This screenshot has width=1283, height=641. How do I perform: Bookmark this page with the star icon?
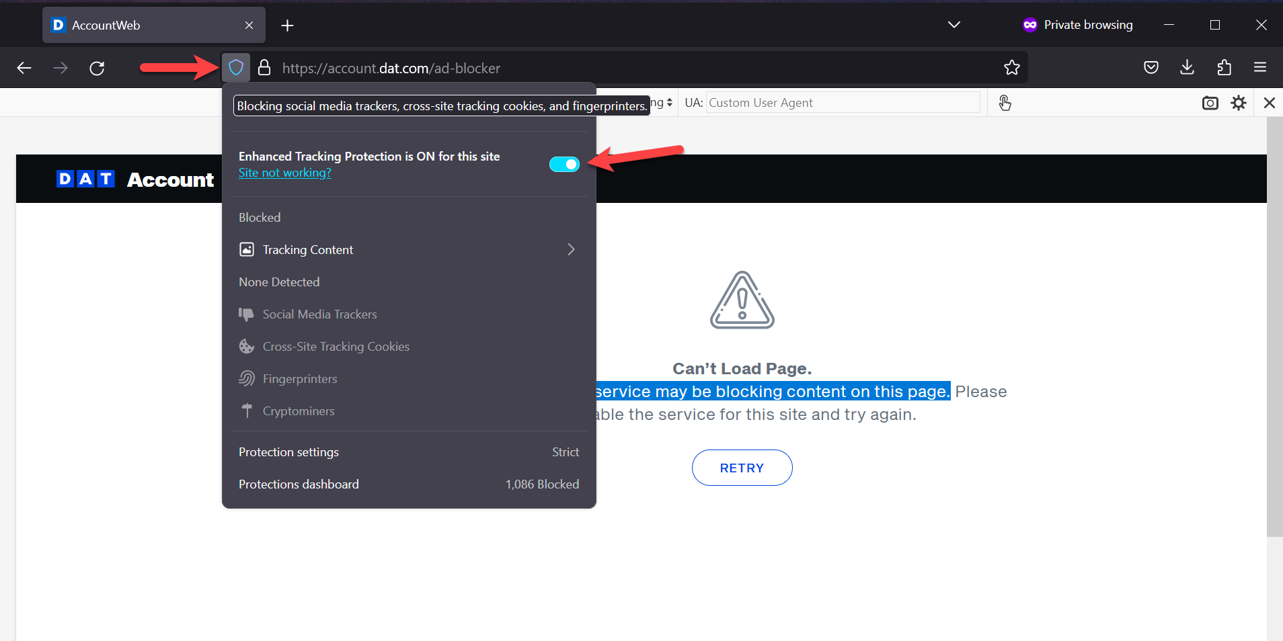(x=1012, y=67)
